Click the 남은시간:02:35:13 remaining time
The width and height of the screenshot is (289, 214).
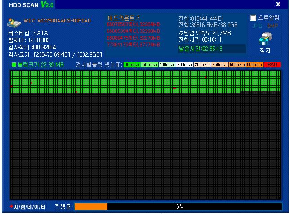tap(200, 49)
